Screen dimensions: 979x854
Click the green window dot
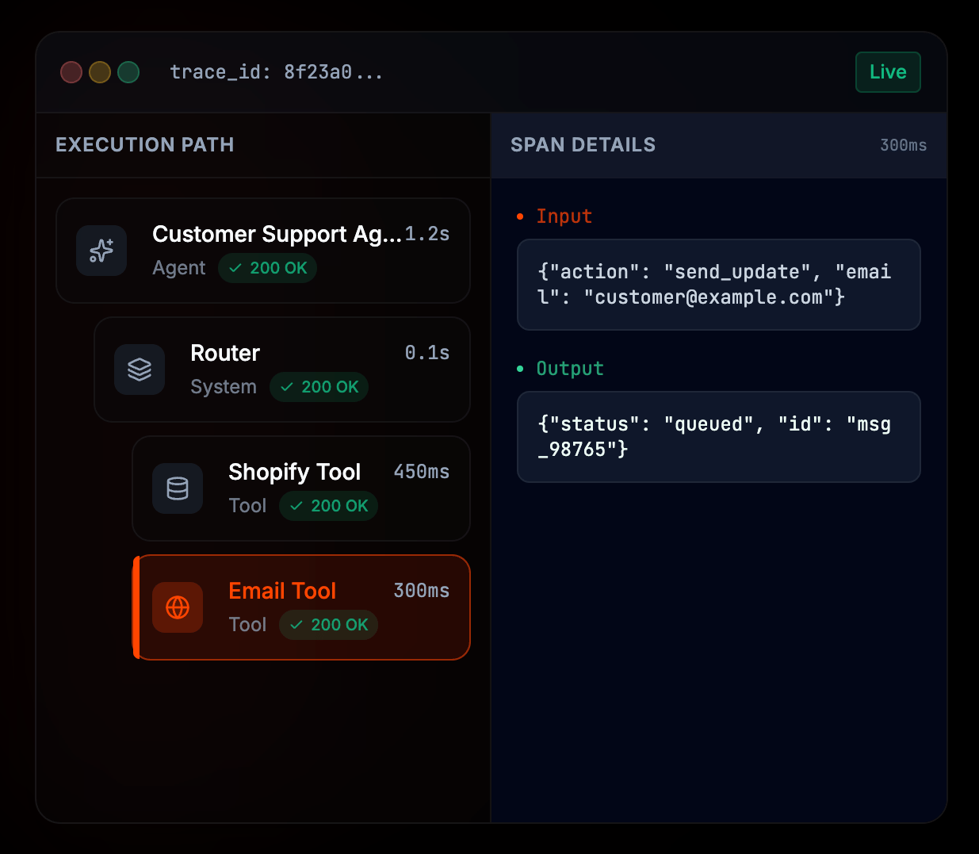click(128, 72)
